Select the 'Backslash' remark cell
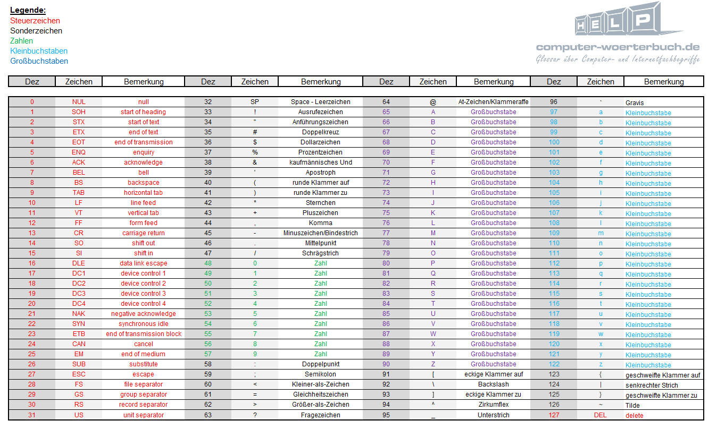Screen dimensions: 717x429 coord(494,384)
